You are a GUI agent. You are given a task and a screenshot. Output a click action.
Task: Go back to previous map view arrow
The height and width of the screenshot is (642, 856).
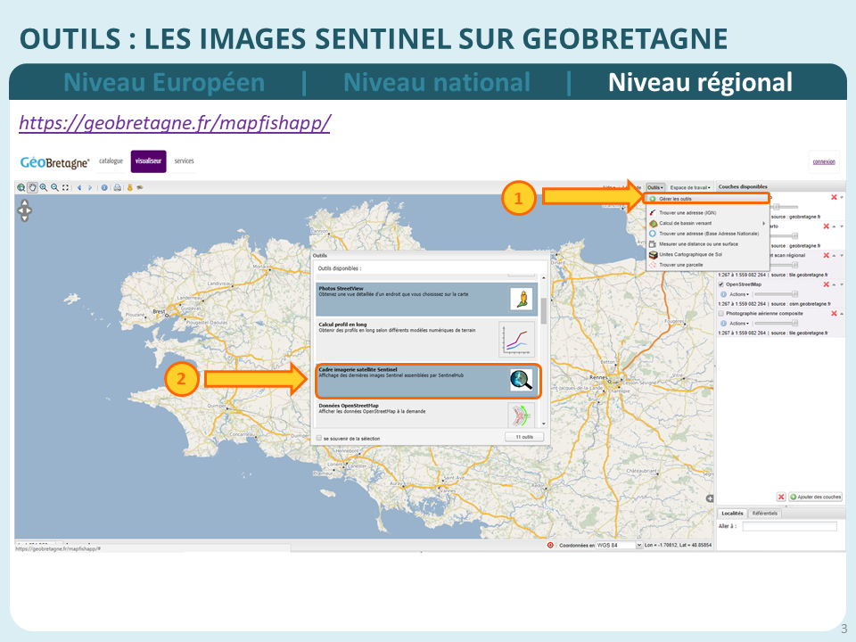(x=79, y=188)
